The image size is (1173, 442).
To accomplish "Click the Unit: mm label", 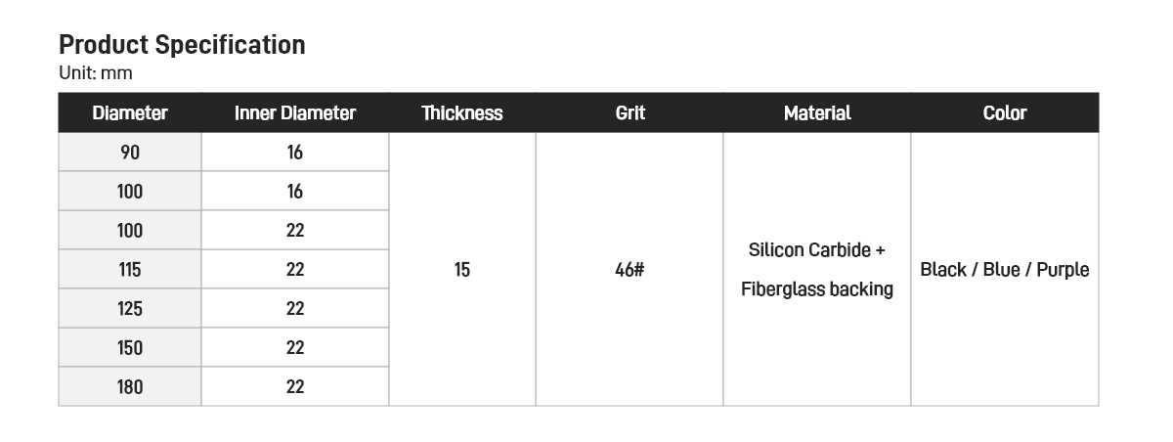I will click(x=95, y=73).
